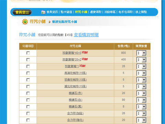Click the sun arrow icon beside 符咒小舖 heading
Image resolution: width=165 pixels, height=124 pixels.
pos(25,22)
